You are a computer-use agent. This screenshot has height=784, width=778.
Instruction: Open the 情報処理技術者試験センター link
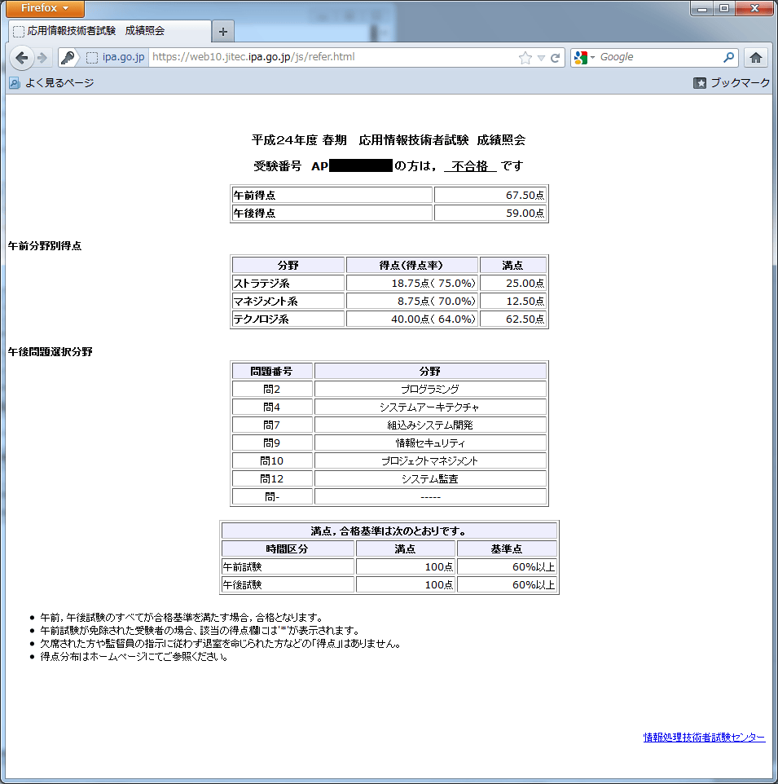click(704, 738)
